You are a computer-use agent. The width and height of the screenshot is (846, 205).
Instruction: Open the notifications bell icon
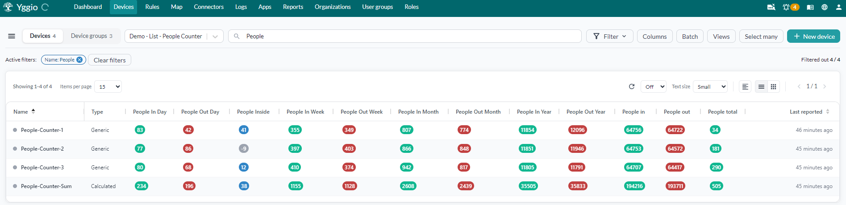pyautogui.click(x=786, y=7)
